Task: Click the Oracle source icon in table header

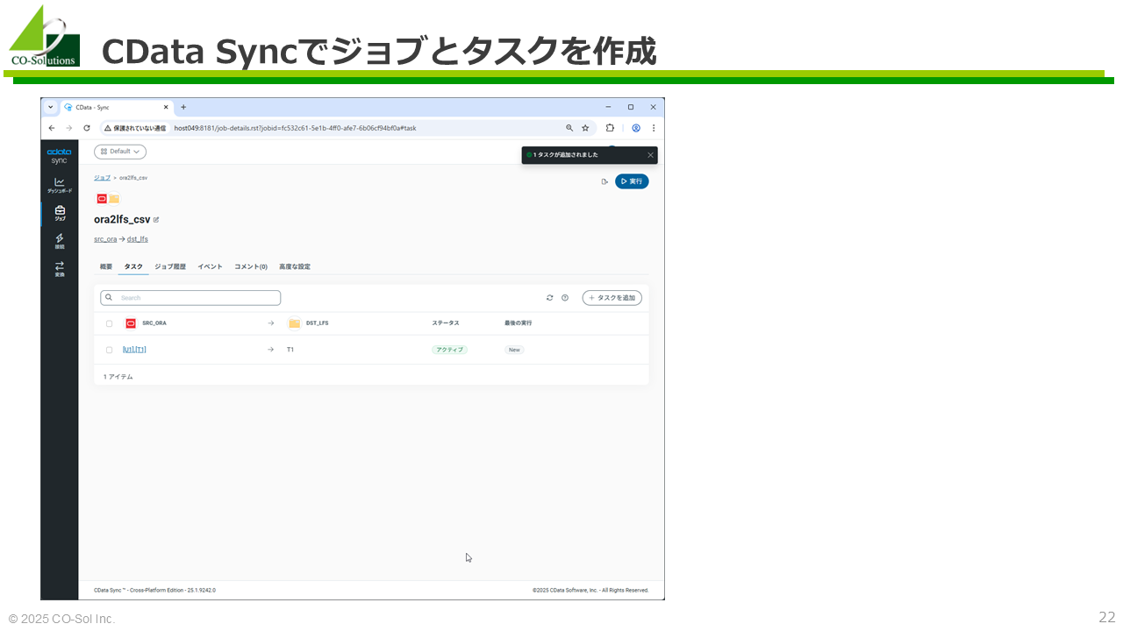Action: coord(131,323)
